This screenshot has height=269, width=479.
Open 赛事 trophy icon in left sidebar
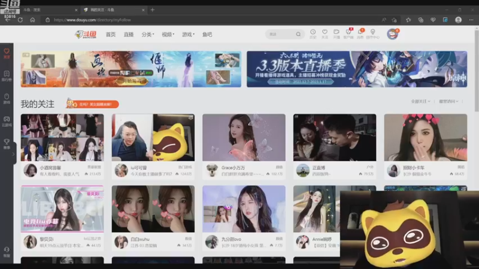click(7, 143)
